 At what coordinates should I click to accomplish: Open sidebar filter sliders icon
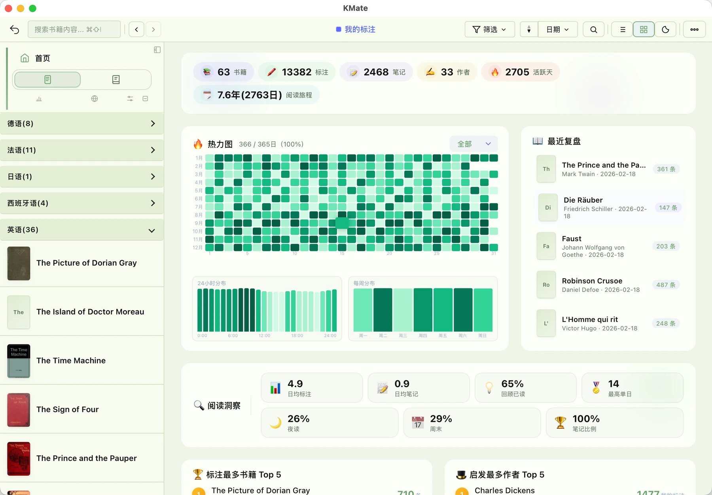click(x=130, y=99)
